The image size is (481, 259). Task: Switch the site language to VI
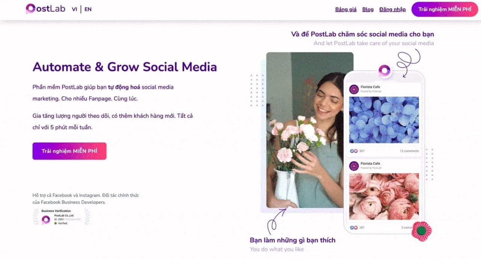tap(74, 9)
